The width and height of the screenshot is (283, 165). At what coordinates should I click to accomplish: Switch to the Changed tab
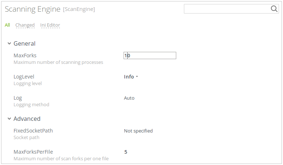click(25, 25)
